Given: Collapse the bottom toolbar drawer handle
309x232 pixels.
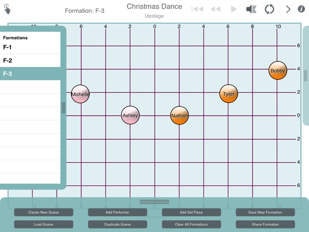Looking at the screenshot, I should pos(154,202).
